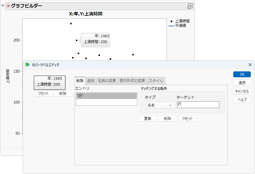The height and width of the screenshot is (174, 255).
Task: Click the ターゲット input field
Action: coord(198,105)
